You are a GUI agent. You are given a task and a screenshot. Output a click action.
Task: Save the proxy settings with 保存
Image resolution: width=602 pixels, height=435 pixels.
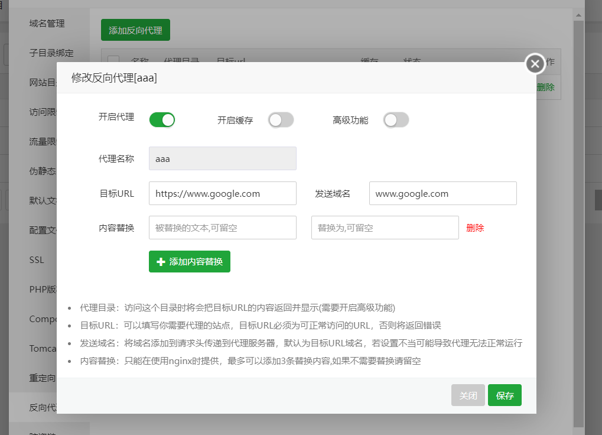tap(505, 395)
